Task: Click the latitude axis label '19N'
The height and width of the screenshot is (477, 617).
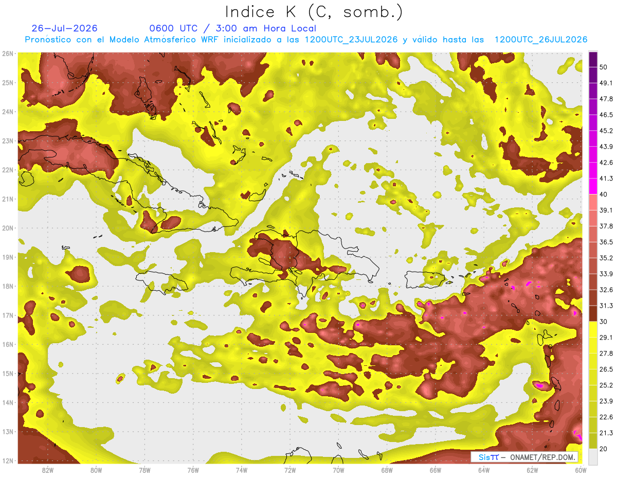Action: coord(7,257)
